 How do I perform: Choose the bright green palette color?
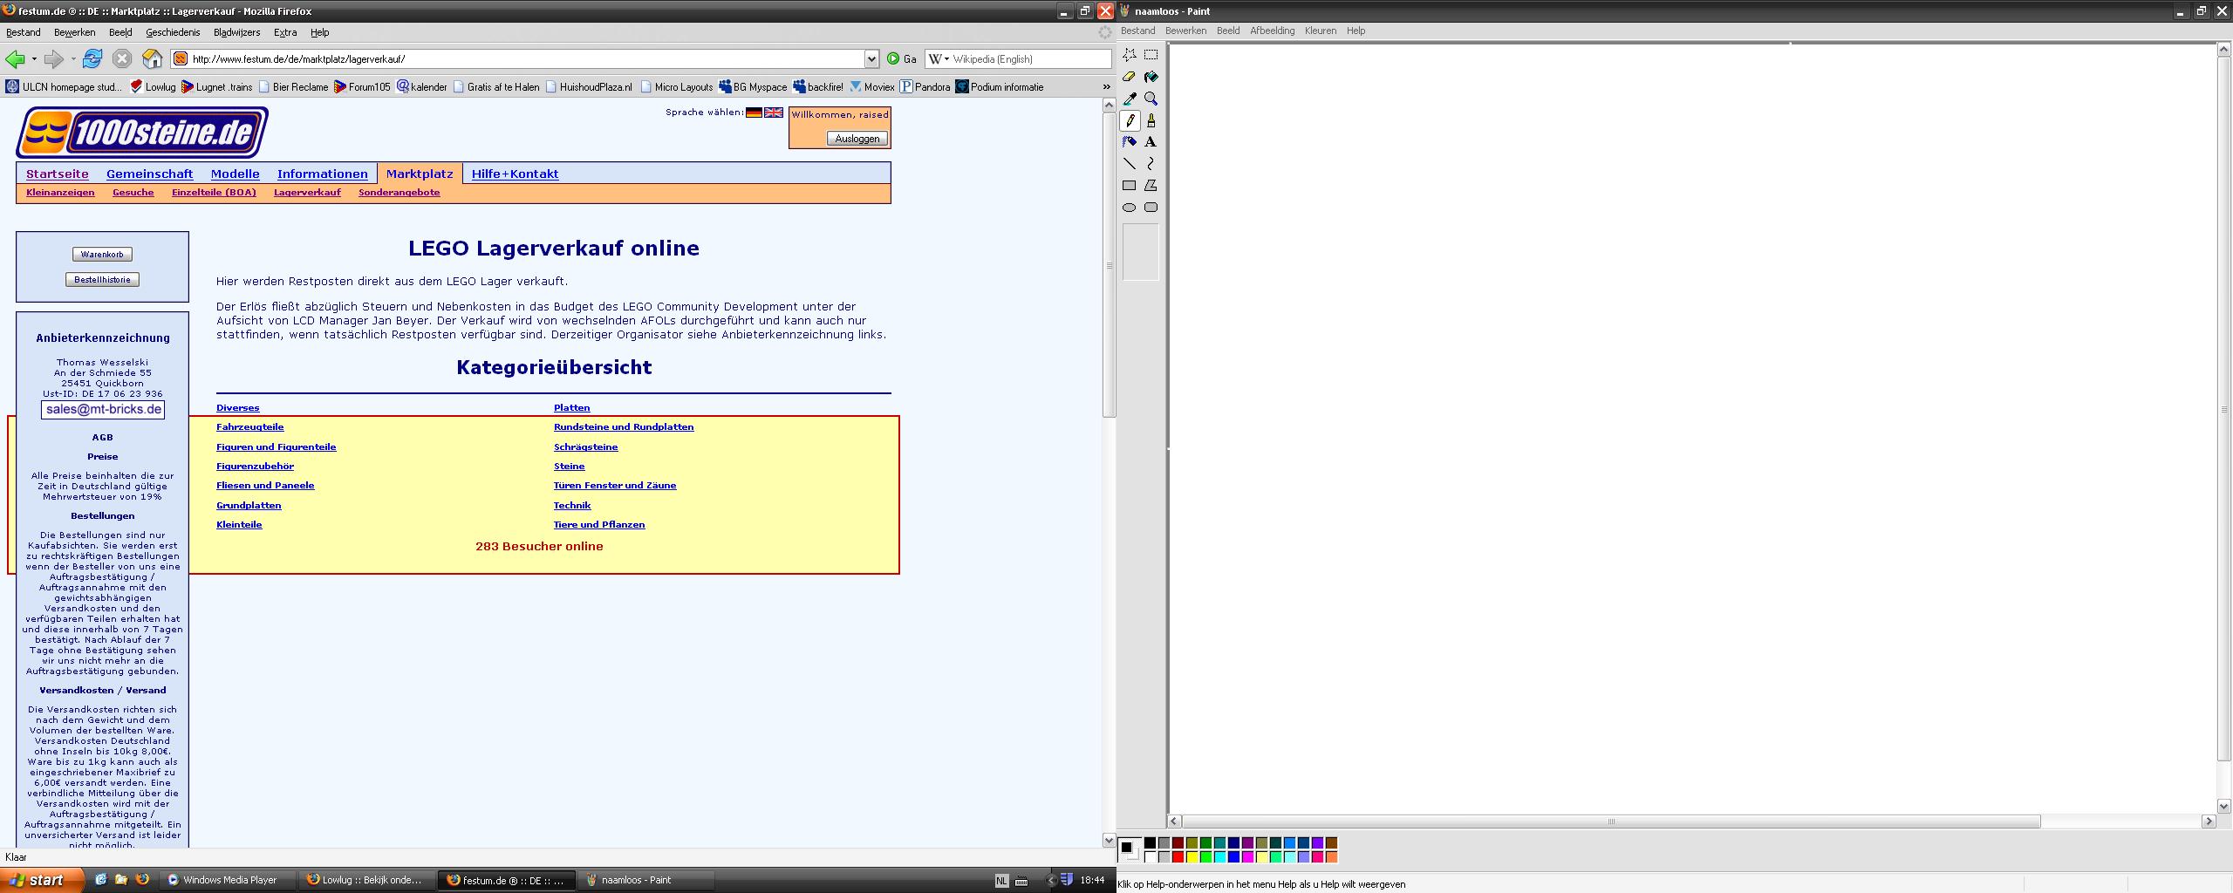[1205, 857]
